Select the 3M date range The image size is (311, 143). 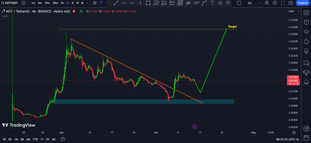[x=22, y=139]
